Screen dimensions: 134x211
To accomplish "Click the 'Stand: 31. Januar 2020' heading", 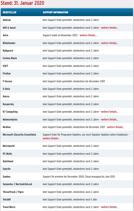I will click(x=22, y=3).
